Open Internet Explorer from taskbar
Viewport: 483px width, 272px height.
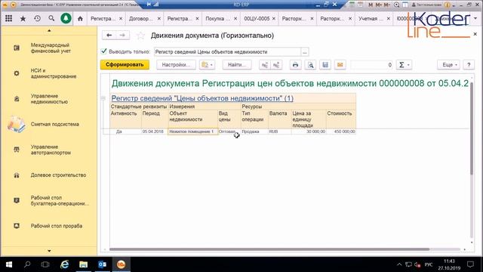click(x=65, y=264)
